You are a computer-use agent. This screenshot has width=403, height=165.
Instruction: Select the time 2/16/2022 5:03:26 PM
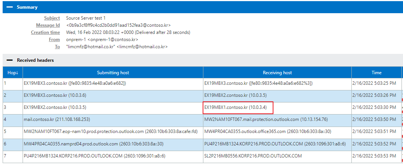coord(375,95)
